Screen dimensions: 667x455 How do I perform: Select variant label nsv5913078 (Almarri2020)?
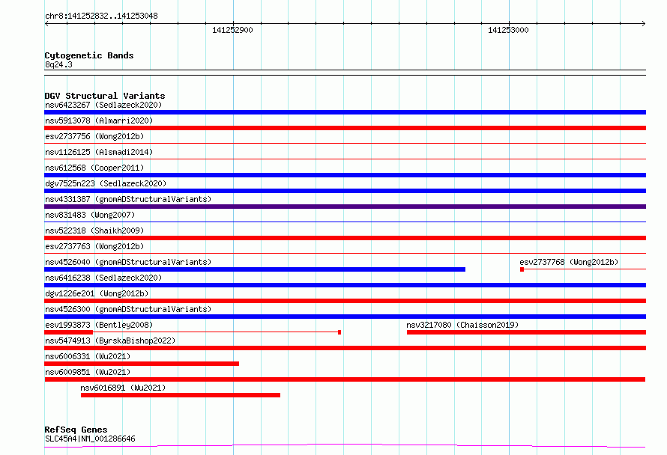(99, 120)
